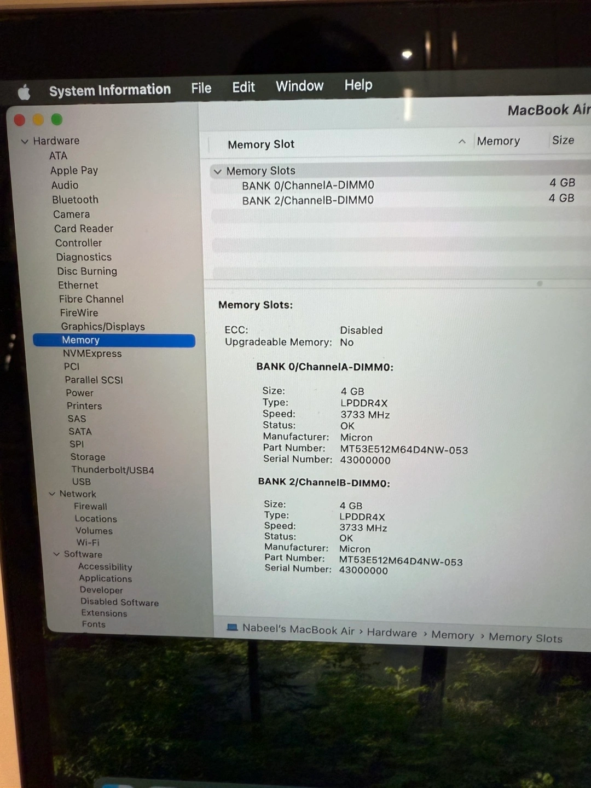The image size is (591, 788).
Task: Click the Memory Slots table group row
Action: pos(401,170)
